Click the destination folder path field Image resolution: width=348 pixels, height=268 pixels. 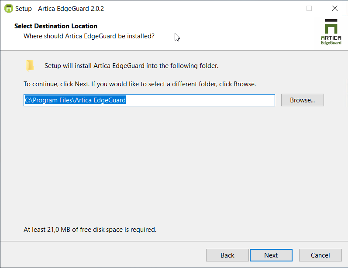(x=149, y=100)
